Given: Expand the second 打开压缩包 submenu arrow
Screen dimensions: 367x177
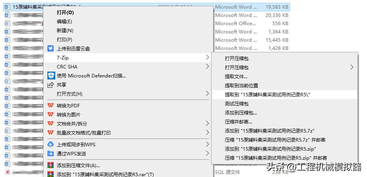Looking at the screenshot, I should tap(352, 67).
